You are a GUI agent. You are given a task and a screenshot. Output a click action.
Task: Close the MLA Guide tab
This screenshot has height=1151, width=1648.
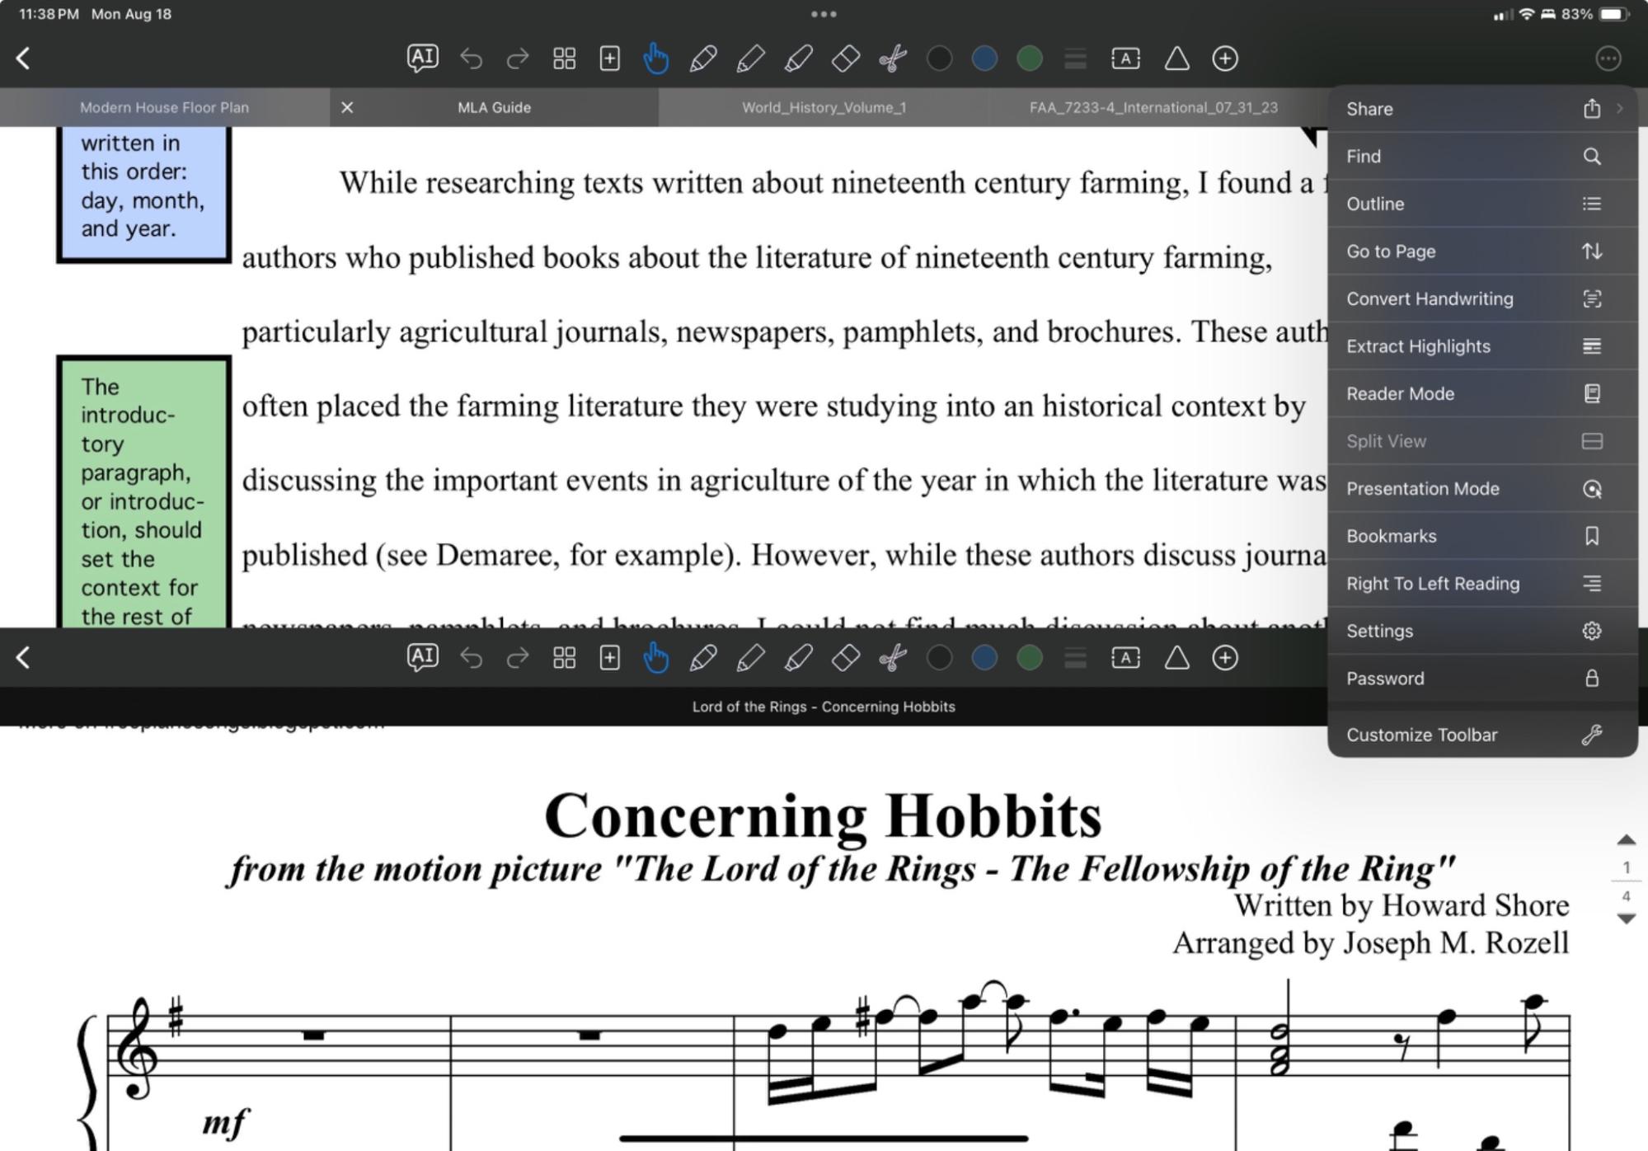click(x=347, y=107)
